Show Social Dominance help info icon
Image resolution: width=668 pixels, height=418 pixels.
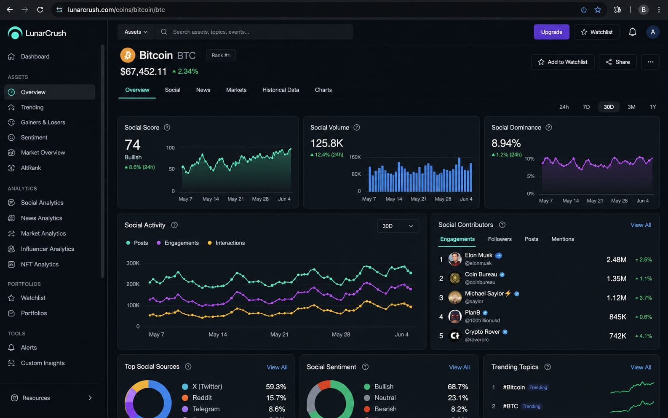point(549,128)
